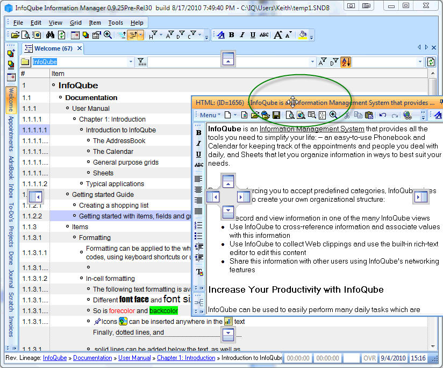Screen dimensions: 443x368
Task: Click the highlight color bucket icon
Action: click(303, 35)
